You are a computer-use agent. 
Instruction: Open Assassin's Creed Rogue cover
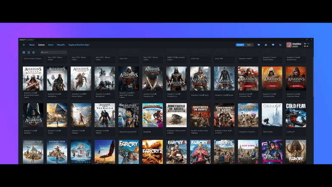224,79
